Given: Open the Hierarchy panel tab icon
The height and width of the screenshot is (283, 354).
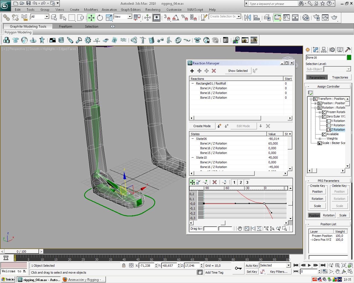Looking at the screenshot, I should (x=324, y=50).
